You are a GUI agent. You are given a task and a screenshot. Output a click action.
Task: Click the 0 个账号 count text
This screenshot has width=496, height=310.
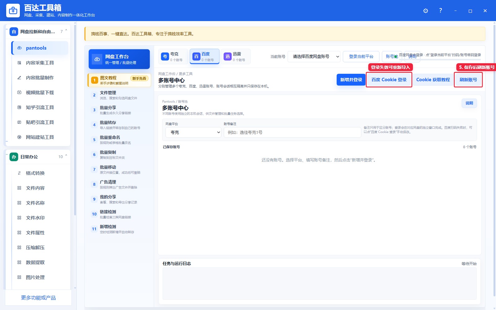pos(470,147)
